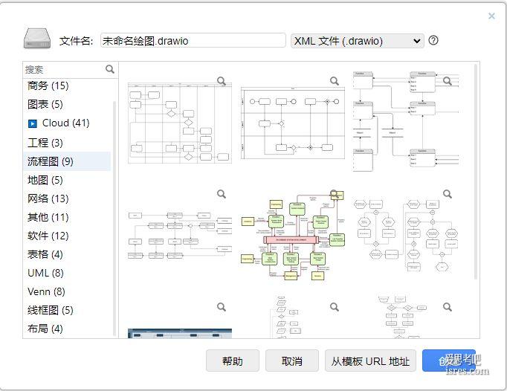This screenshot has width=507, height=391.
Task: Click the template gallery vertical scrollbar
Action: [475, 172]
